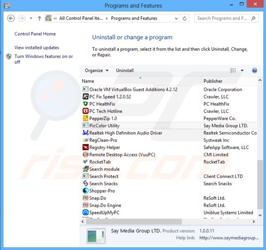Click product version 1.0.0.11 value
This screenshot has height=250, width=266.
(x=207, y=231)
